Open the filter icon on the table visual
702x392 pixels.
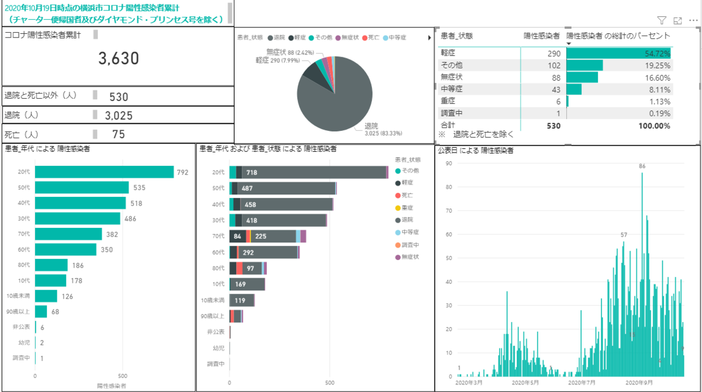click(662, 20)
